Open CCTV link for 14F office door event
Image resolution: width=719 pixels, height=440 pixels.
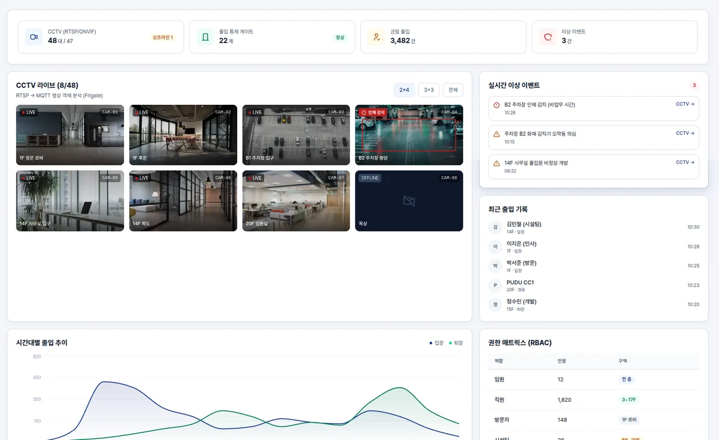point(685,162)
